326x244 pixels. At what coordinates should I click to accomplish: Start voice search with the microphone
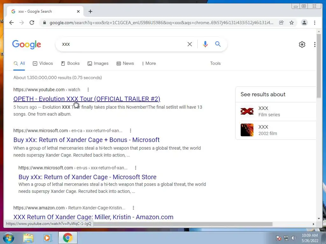[205, 44]
